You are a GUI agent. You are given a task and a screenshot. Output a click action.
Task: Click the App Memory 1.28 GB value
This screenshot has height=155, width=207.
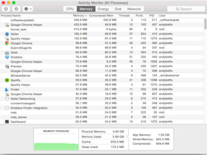pos(164,135)
